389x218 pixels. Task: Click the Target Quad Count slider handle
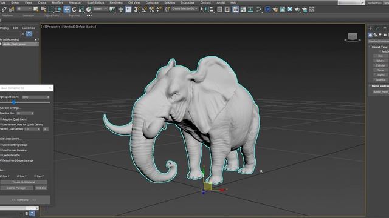click(x=14, y=102)
